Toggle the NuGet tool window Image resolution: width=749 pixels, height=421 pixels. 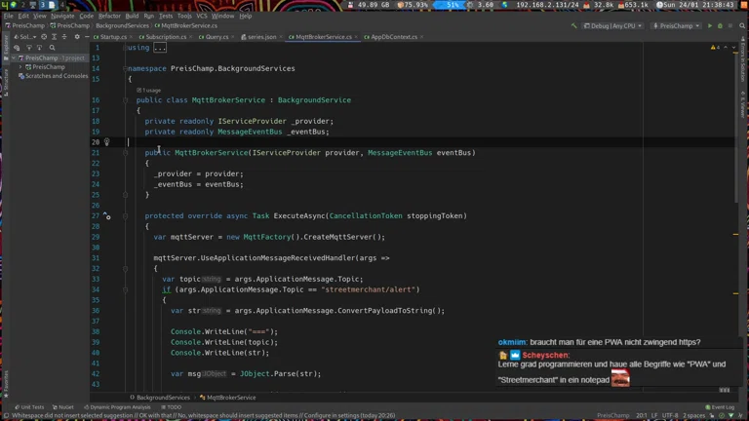click(x=63, y=407)
